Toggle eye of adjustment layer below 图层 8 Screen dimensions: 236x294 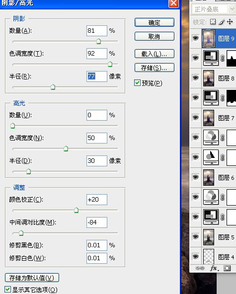[195, 98]
